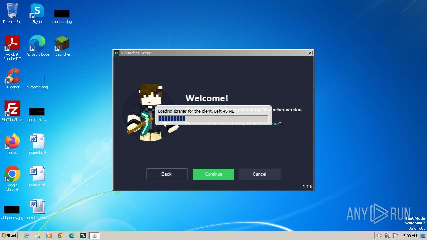Select the newmedia.rtf document

[37, 144]
